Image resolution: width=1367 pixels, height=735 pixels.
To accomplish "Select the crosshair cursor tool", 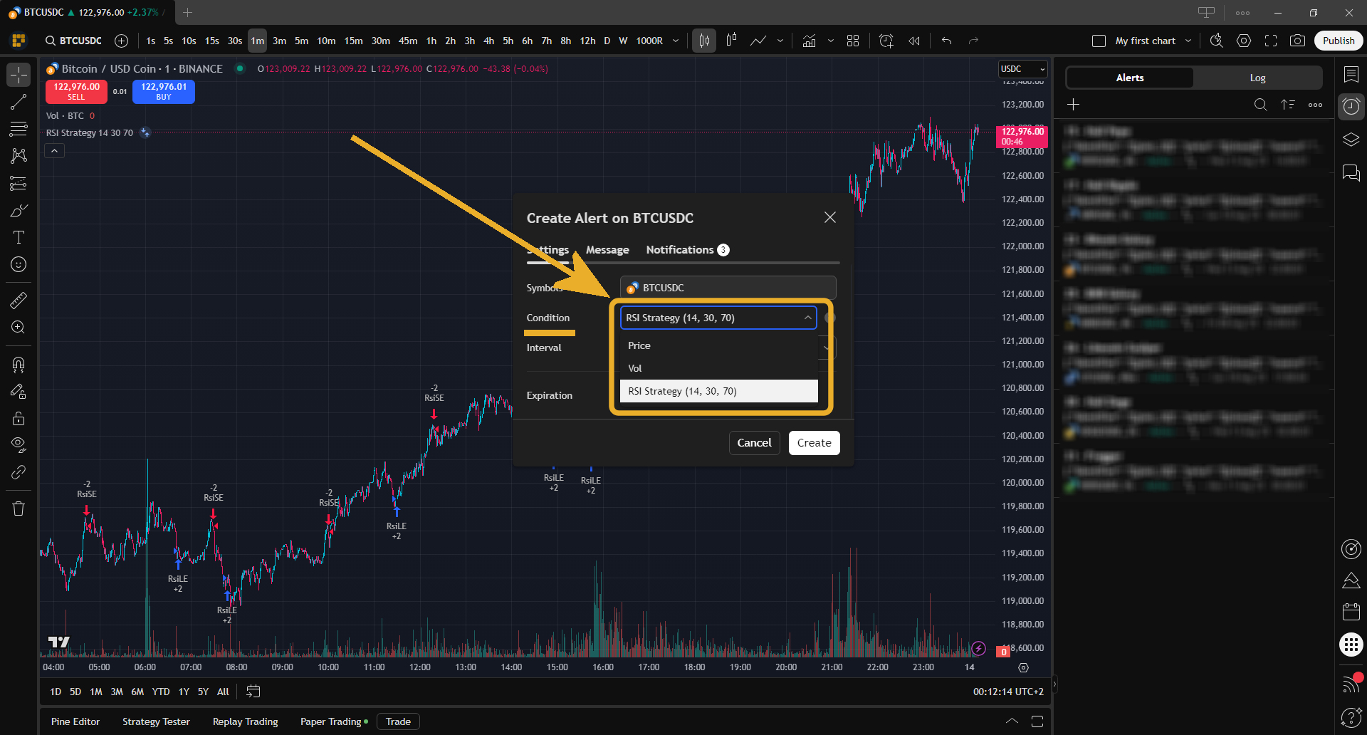I will point(19,75).
